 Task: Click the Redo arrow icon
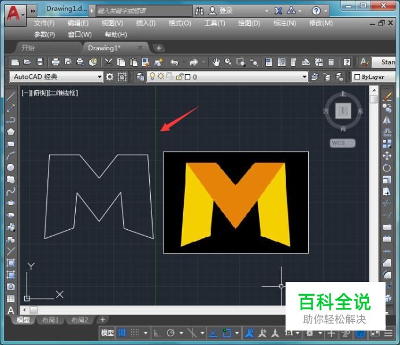194,62
